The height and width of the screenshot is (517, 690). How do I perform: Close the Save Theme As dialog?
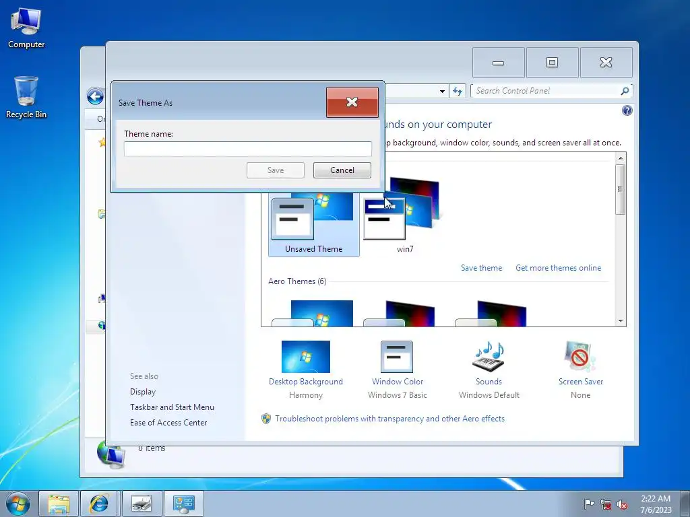click(x=352, y=102)
